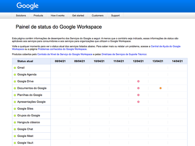Click the Google Vault service name
The width and height of the screenshot is (195, 146).
click(x=25, y=143)
